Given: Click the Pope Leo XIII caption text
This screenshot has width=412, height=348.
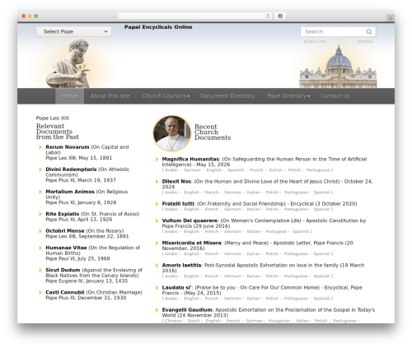Looking at the screenshot, I should [53, 118].
